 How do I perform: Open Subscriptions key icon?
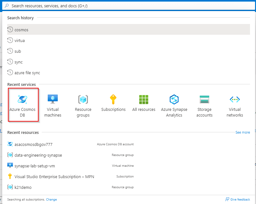point(113,99)
